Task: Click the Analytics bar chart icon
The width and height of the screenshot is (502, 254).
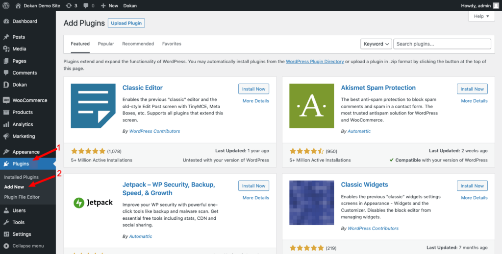Action: click(x=6, y=124)
